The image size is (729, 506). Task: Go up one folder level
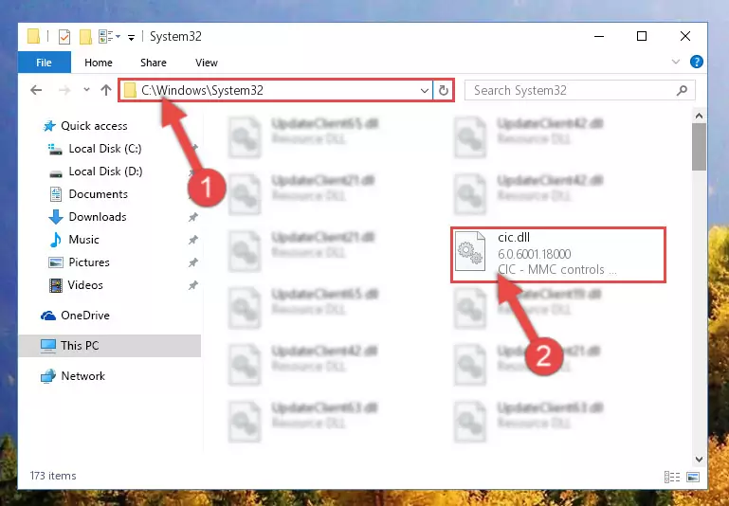106,90
